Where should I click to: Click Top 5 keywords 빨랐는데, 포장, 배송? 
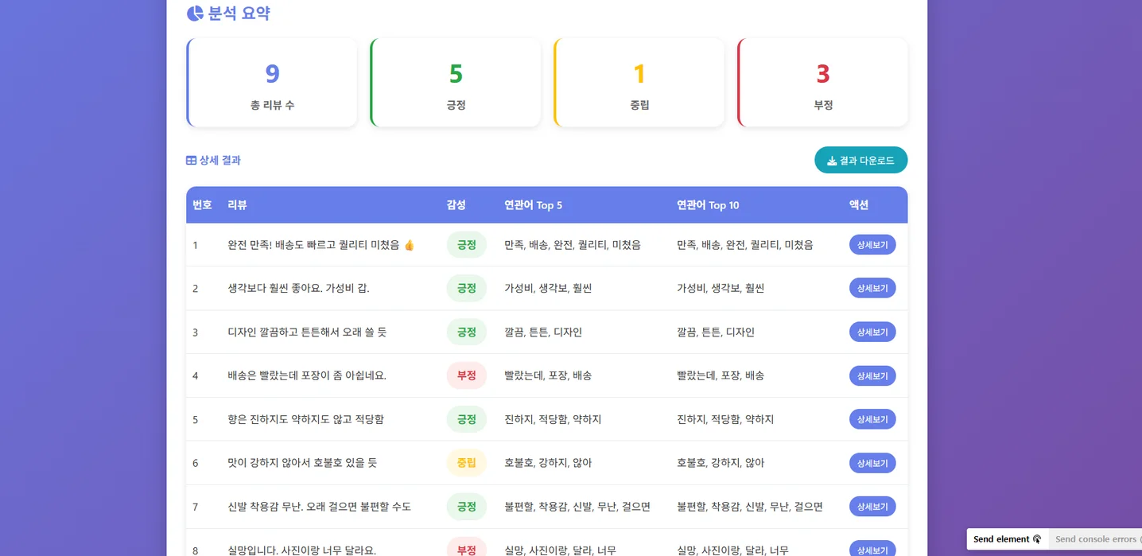point(548,375)
